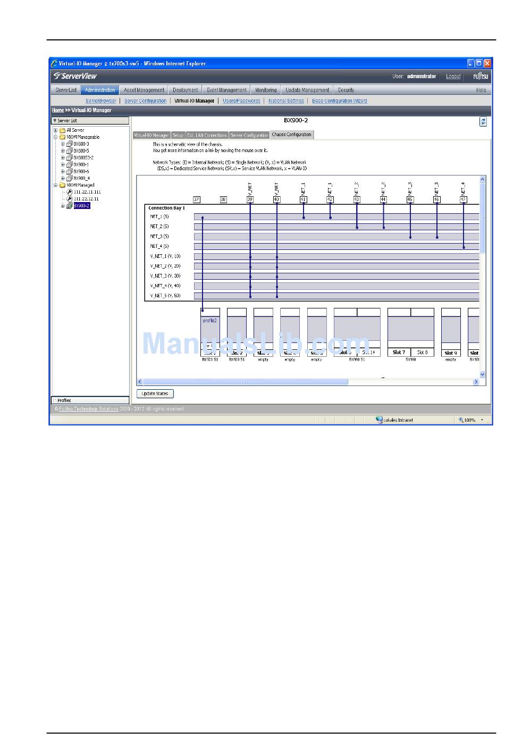The height and width of the screenshot is (745, 505).
Task: Click the Lokales Intranet zone icon
Action: [x=379, y=420]
